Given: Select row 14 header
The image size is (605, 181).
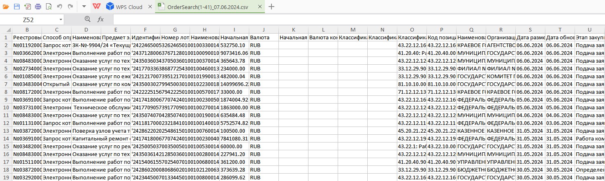Looking at the screenshot, I should [x=6, y=138].
